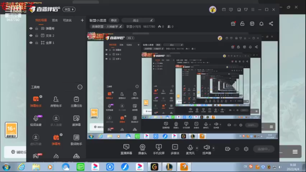Open the mail icon in title bar
Screen dimensions: 306x172
[x=224, y=9]
